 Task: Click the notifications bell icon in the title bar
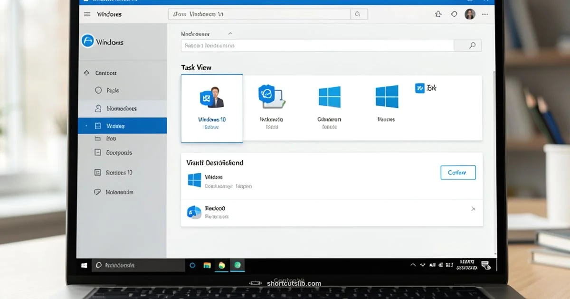click(438, 14)
